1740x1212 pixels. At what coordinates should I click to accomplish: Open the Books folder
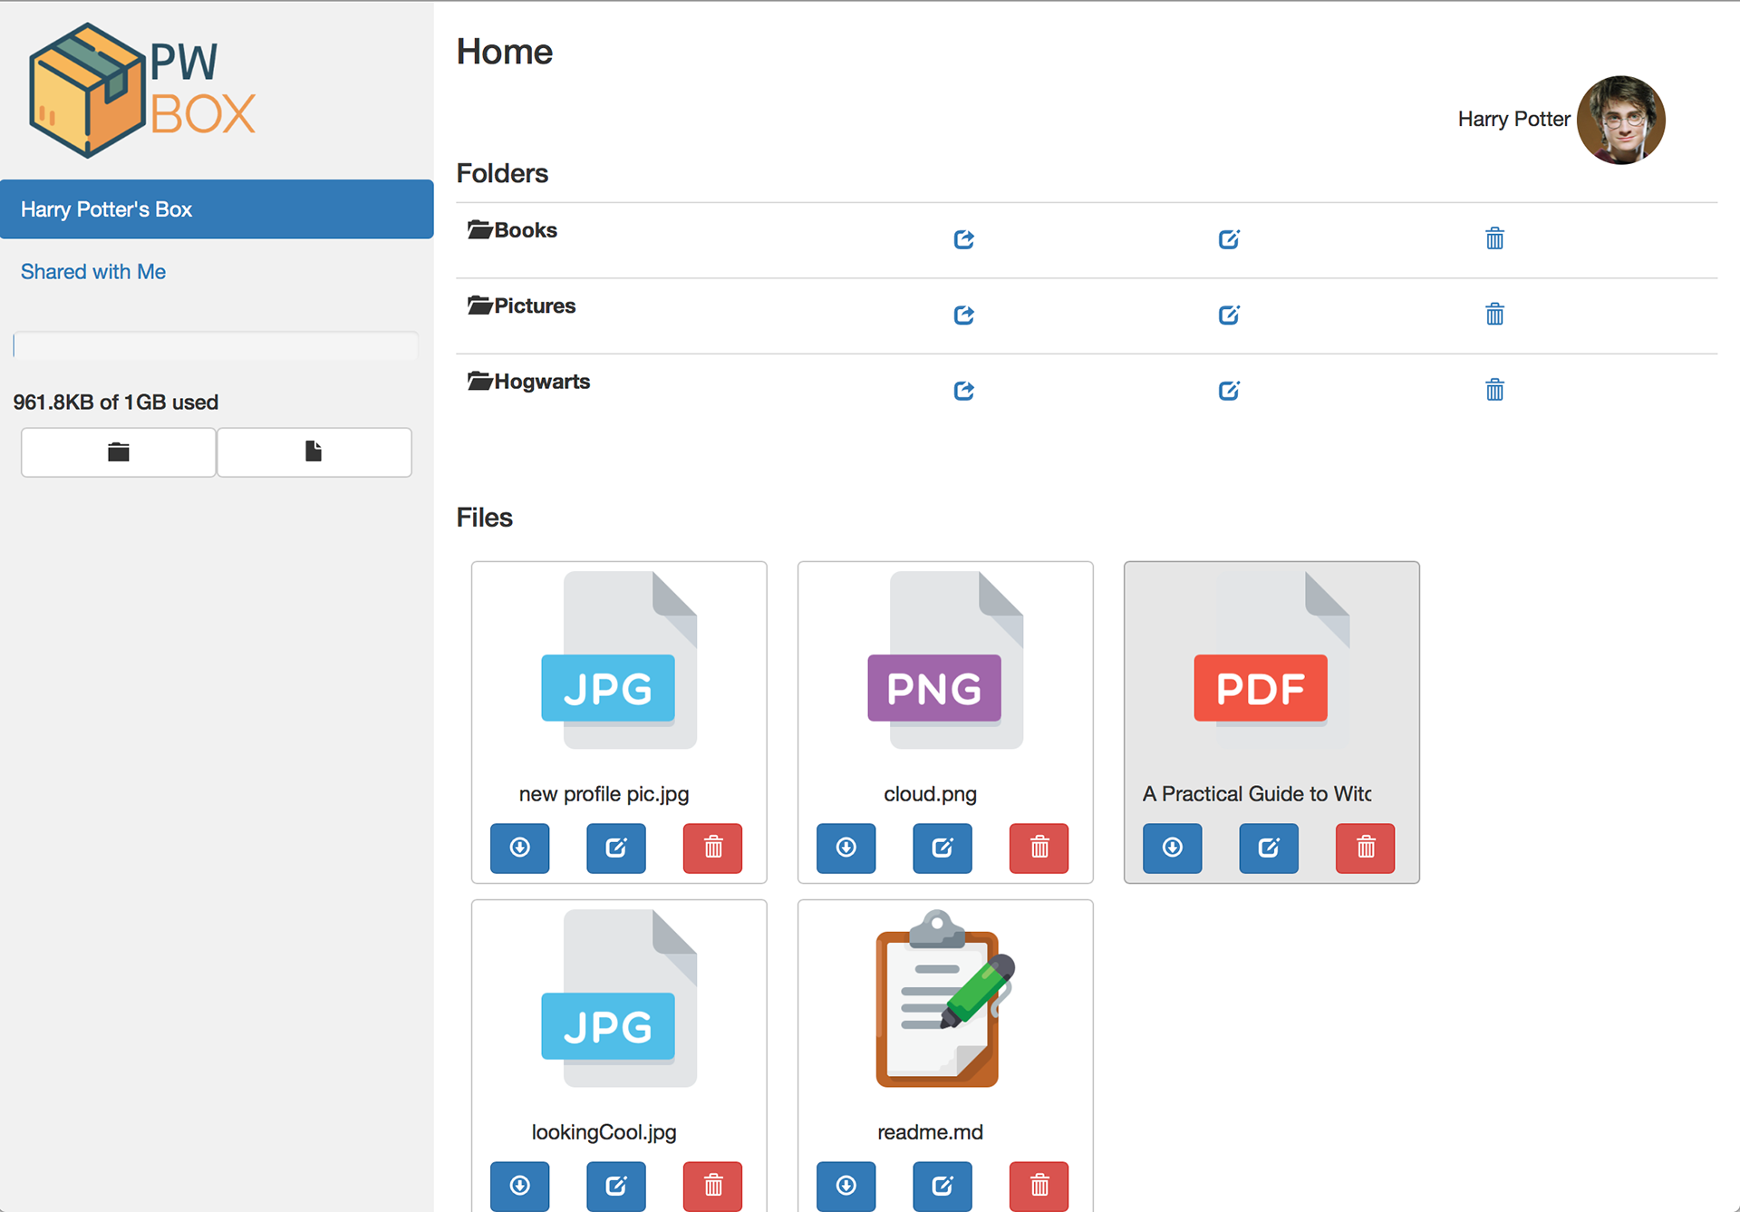(525, 230)
